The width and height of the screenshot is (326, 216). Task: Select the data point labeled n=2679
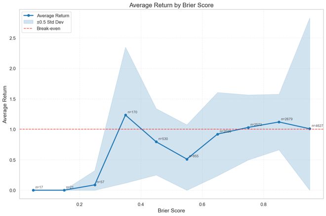tap(279, 122)
